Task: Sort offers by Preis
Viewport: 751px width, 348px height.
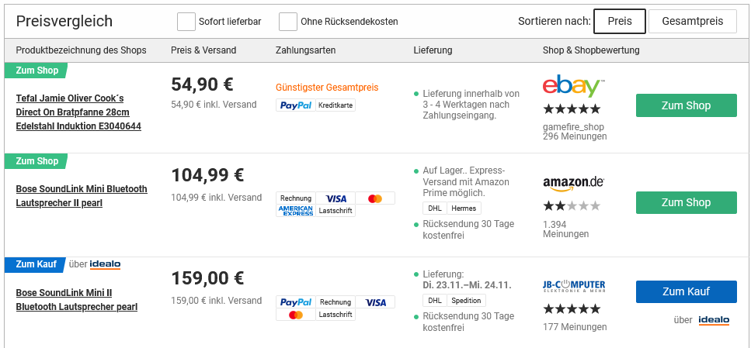Action: click(619, 22)
